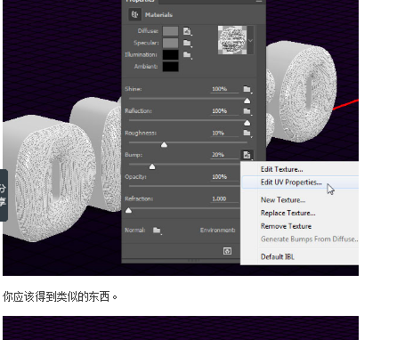397x340 pixels.
Task: Click the Illumination color swatch
Action: [171, 55]
